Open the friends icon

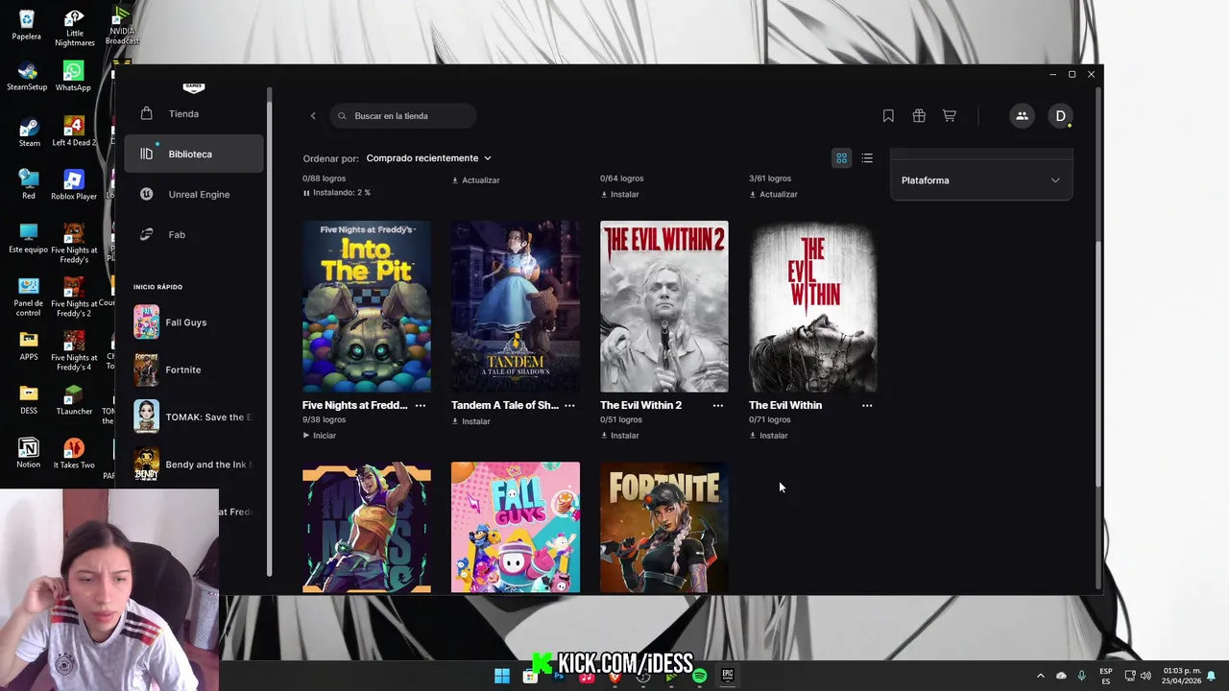pos(1022,116)
